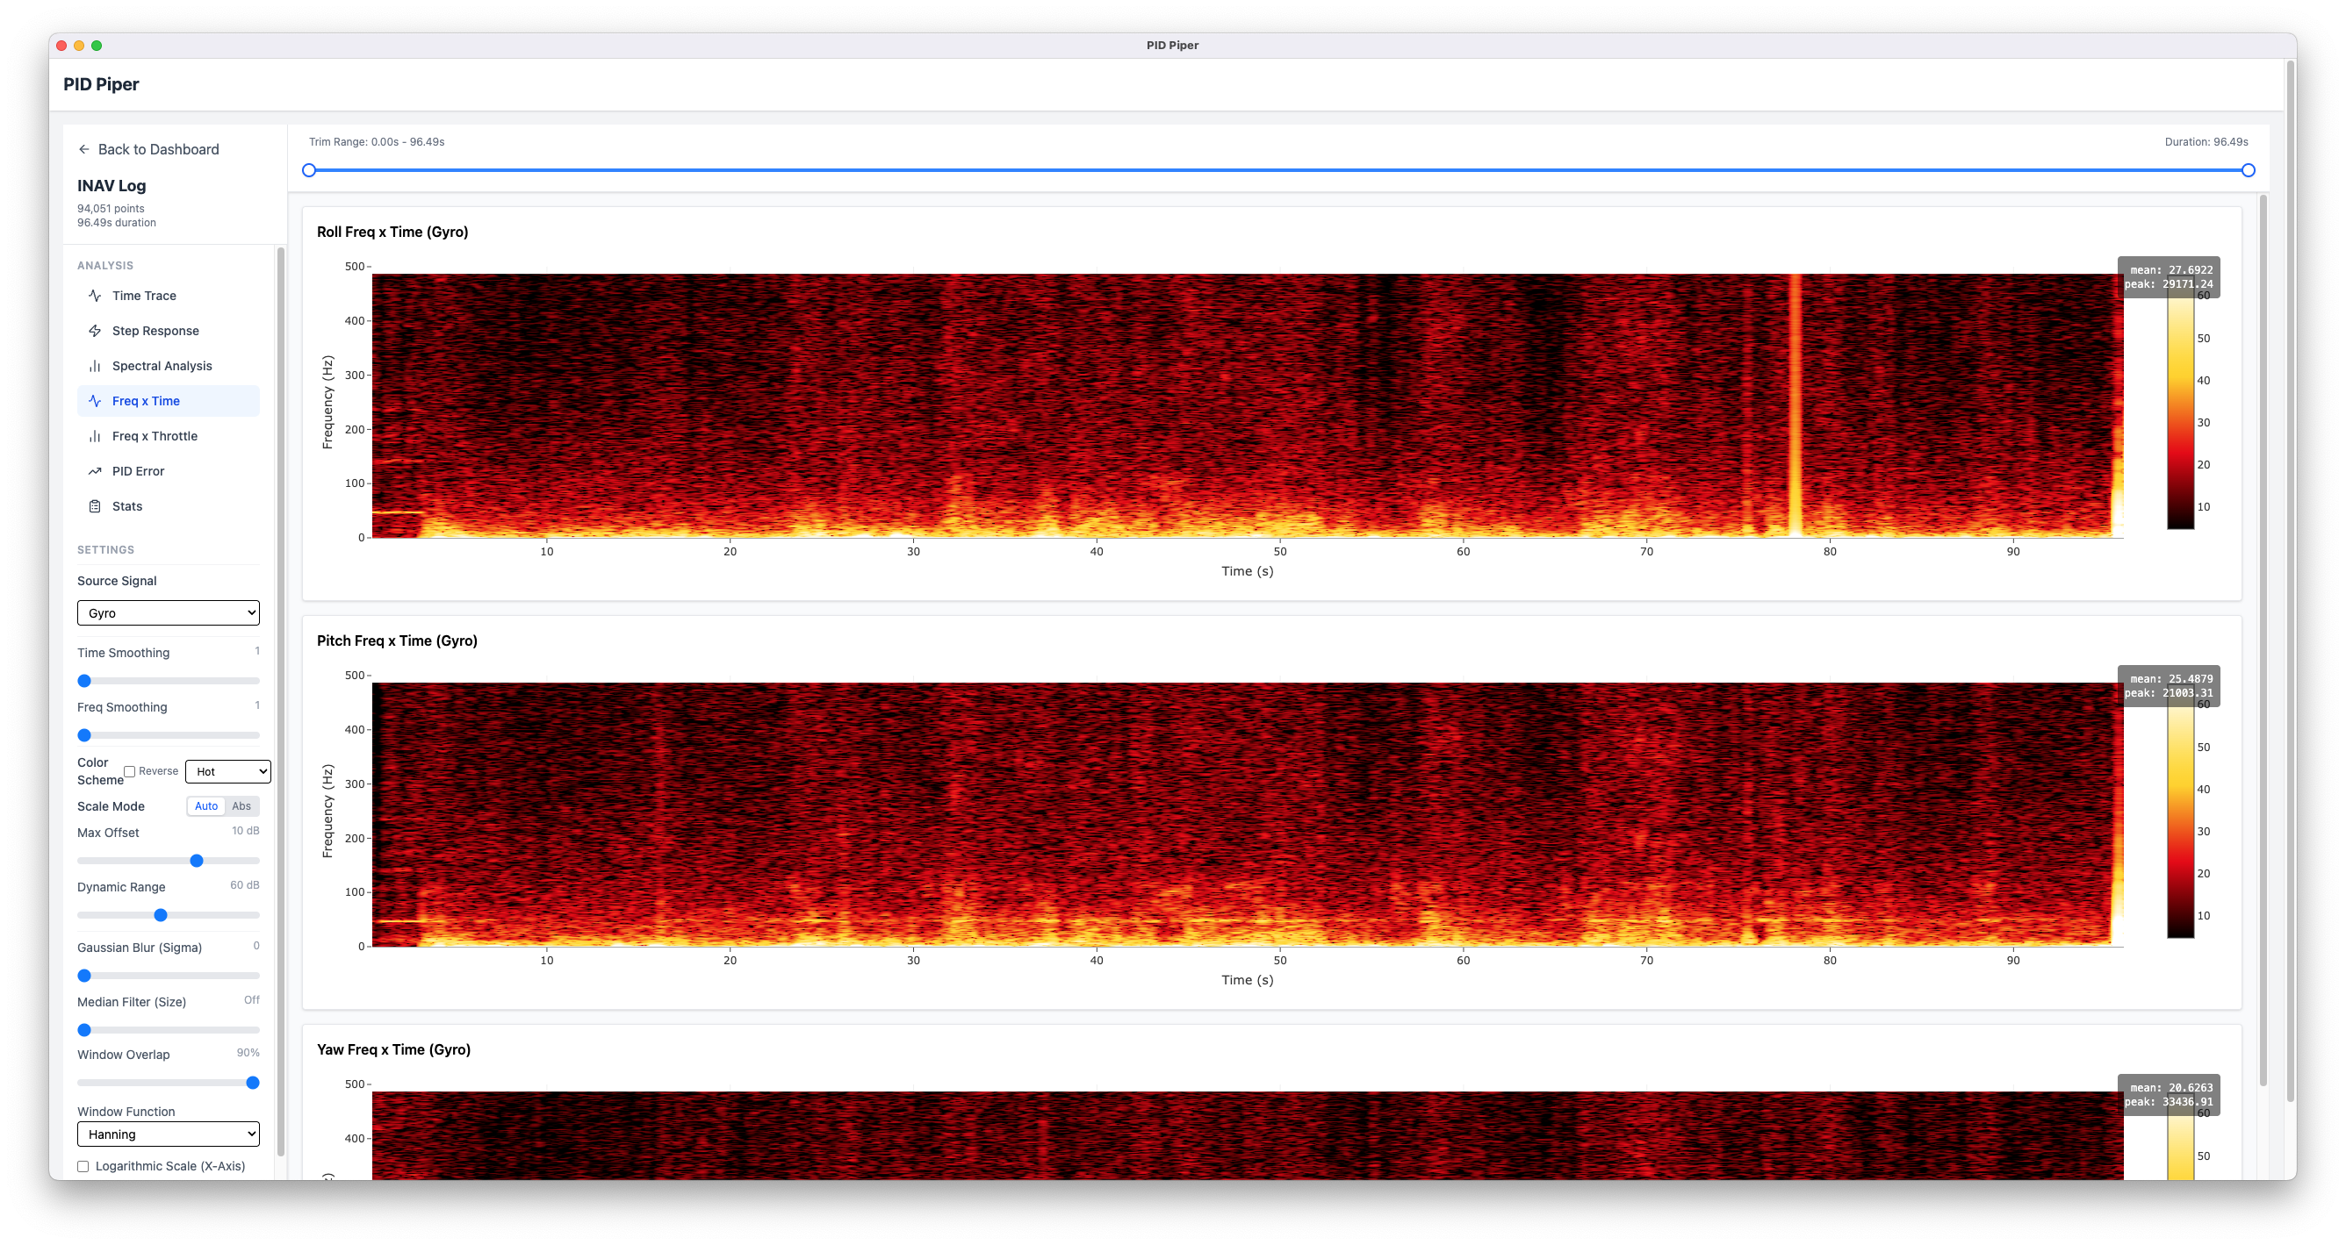
Task: Open the Window Function Hanning dropdown
Action: click(169, 1134)
